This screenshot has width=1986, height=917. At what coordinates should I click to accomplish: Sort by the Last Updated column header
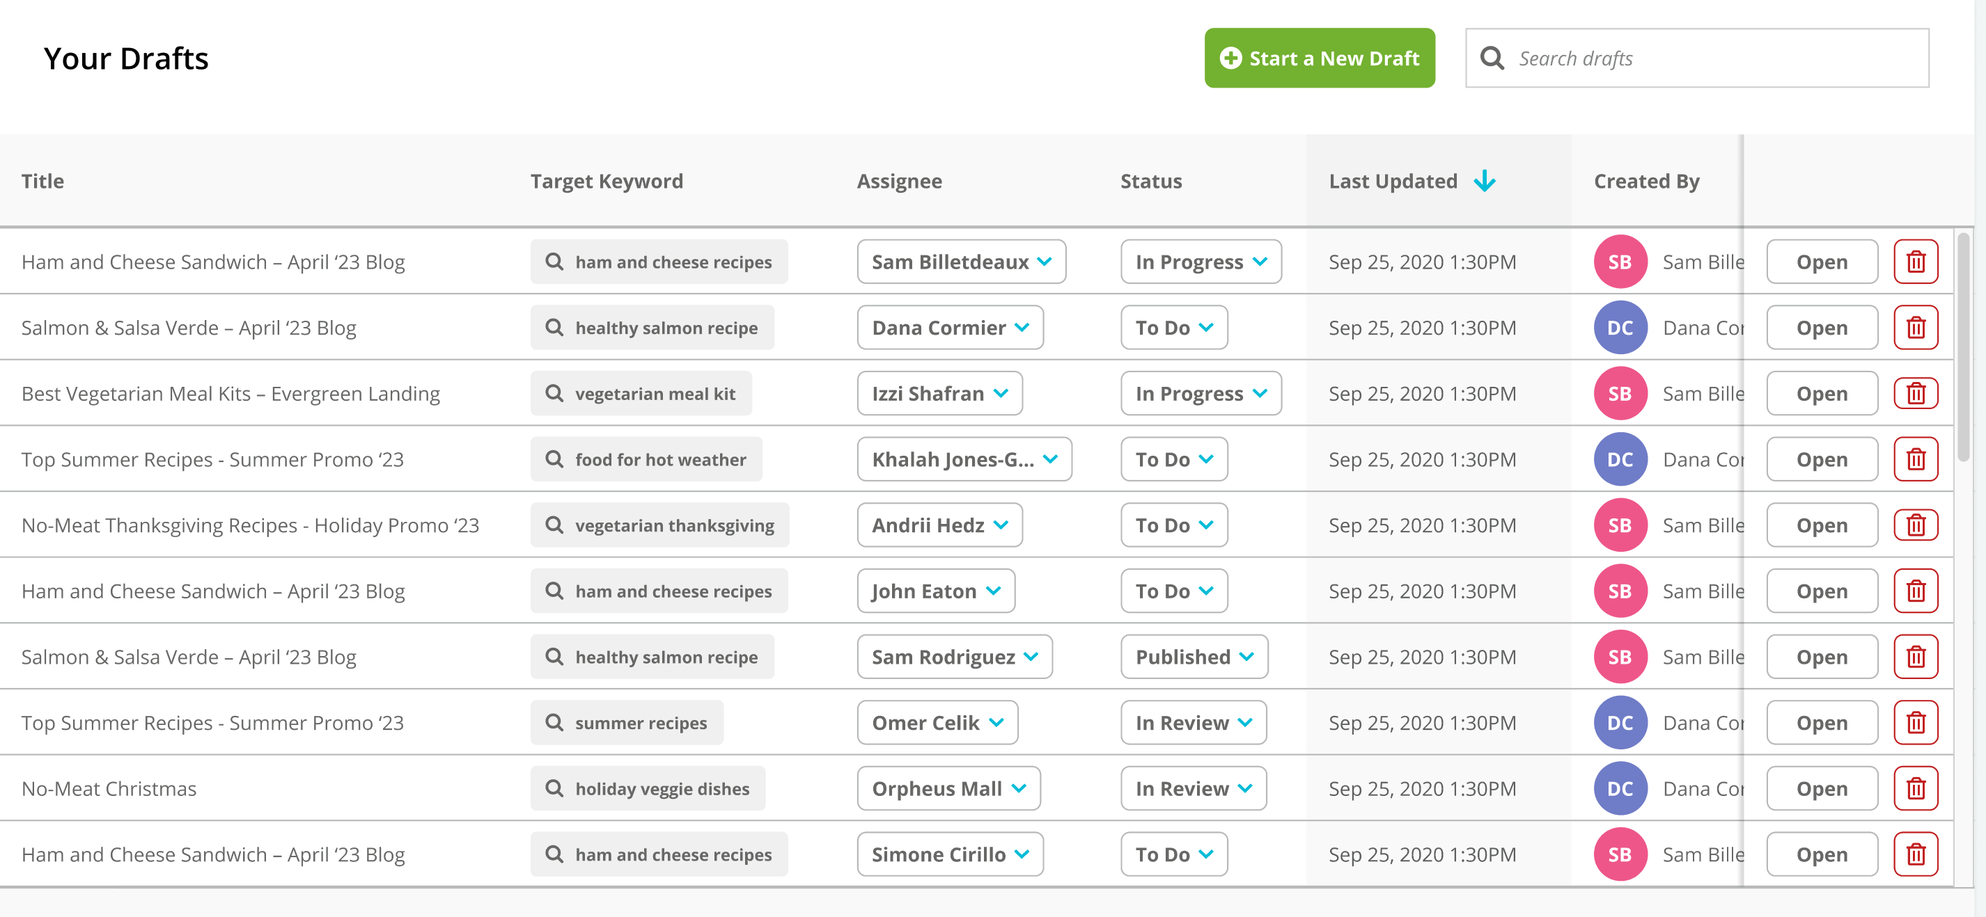coord(1393,181)
